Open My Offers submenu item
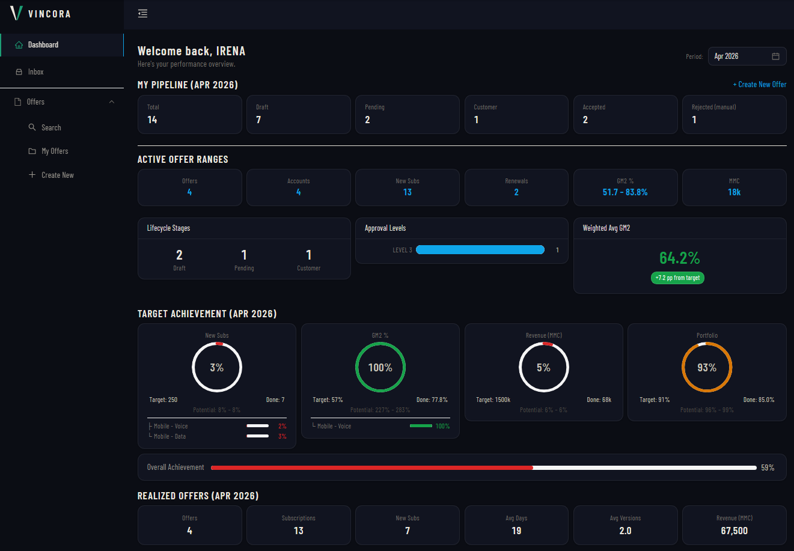 (62, 151)
